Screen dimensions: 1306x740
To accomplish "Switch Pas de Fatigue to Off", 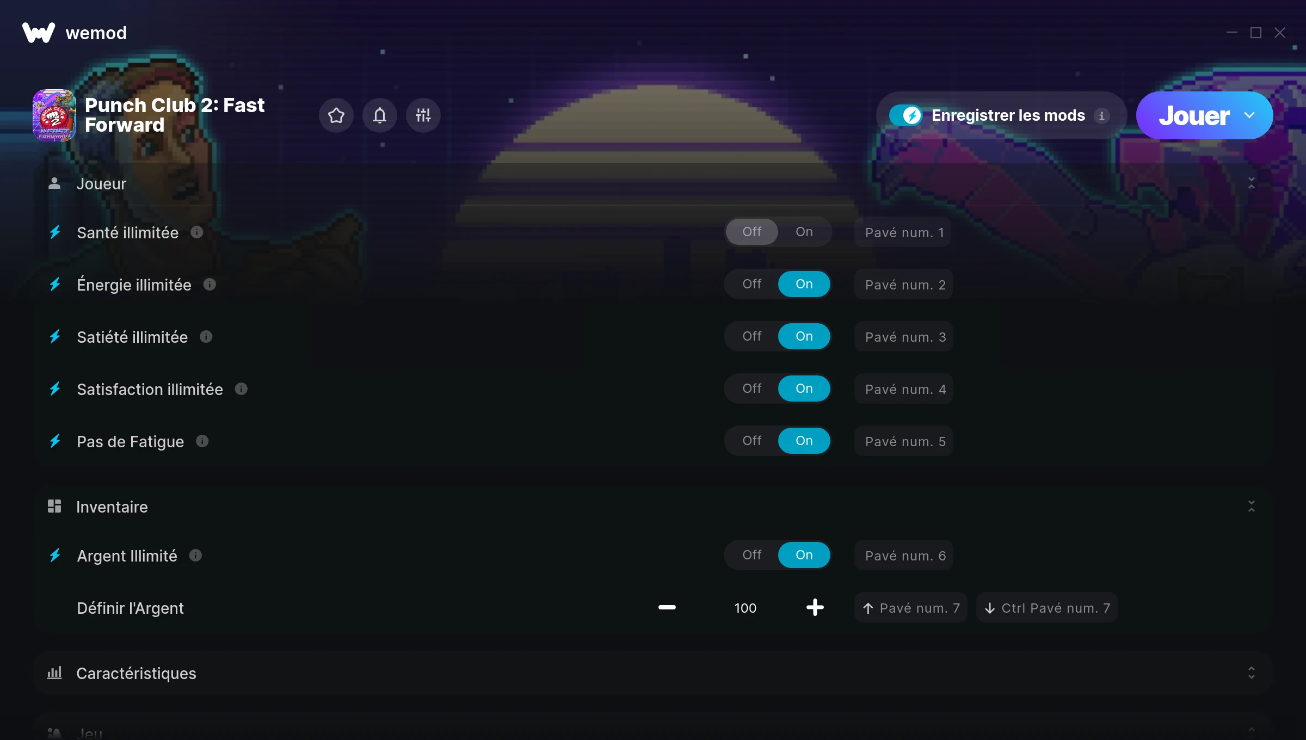I will [x=752, y=441].
